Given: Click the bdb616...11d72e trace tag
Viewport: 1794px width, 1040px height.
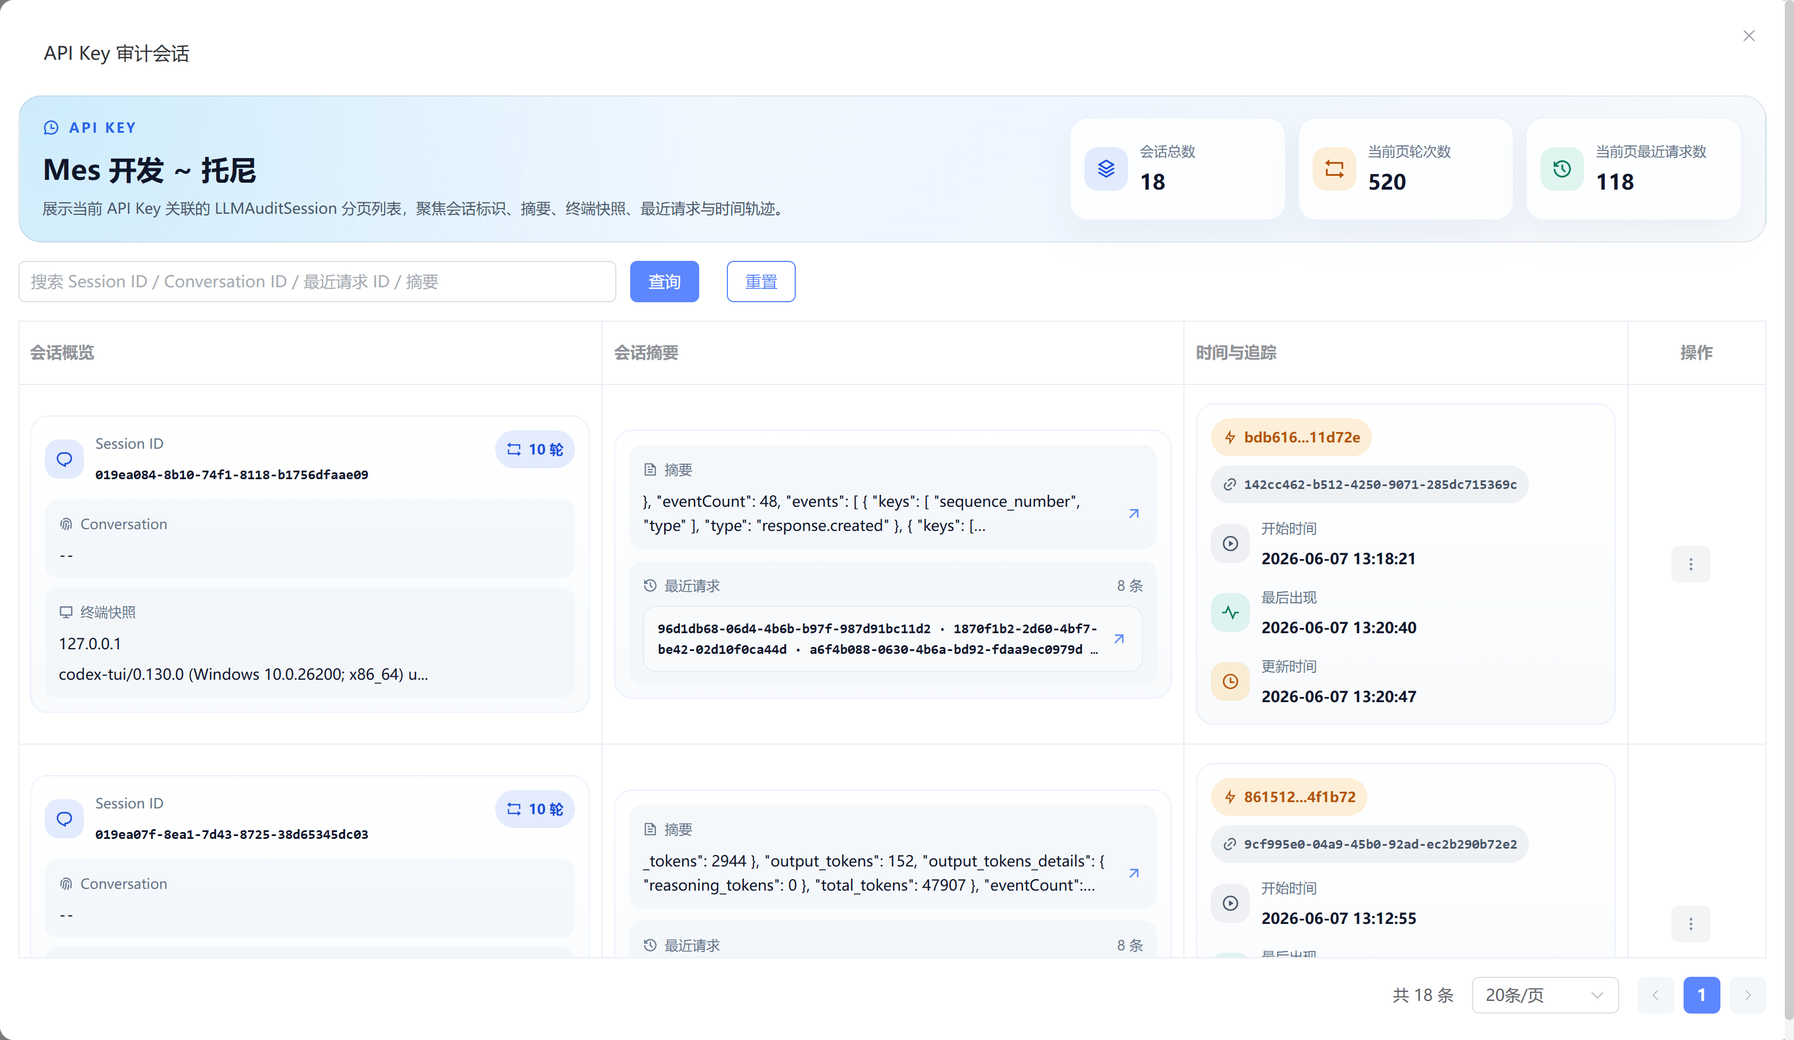Looking at the screenshot, I should (x=1291, y=437).
